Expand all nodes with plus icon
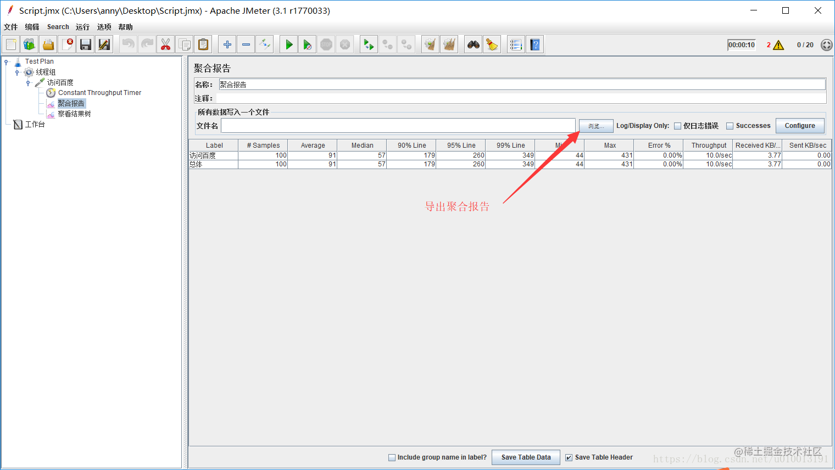835x470 pixels. click(x=227, y=44)
